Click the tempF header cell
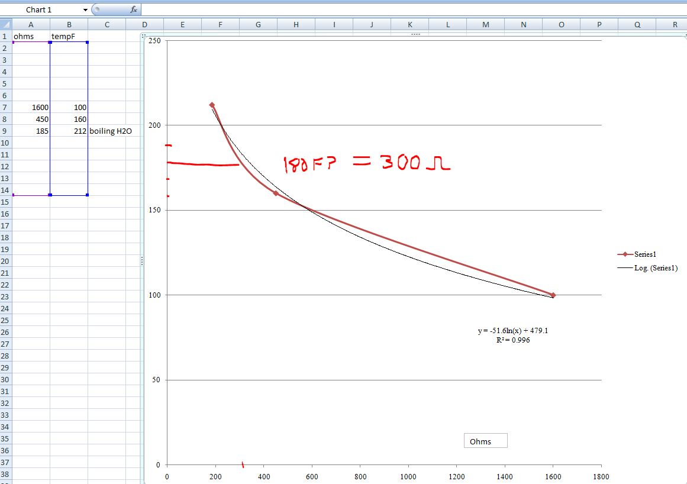The width and height of the screenshot is (687, 484). 69,37
